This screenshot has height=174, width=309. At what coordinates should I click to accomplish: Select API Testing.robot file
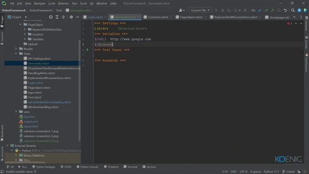(39, 58)
